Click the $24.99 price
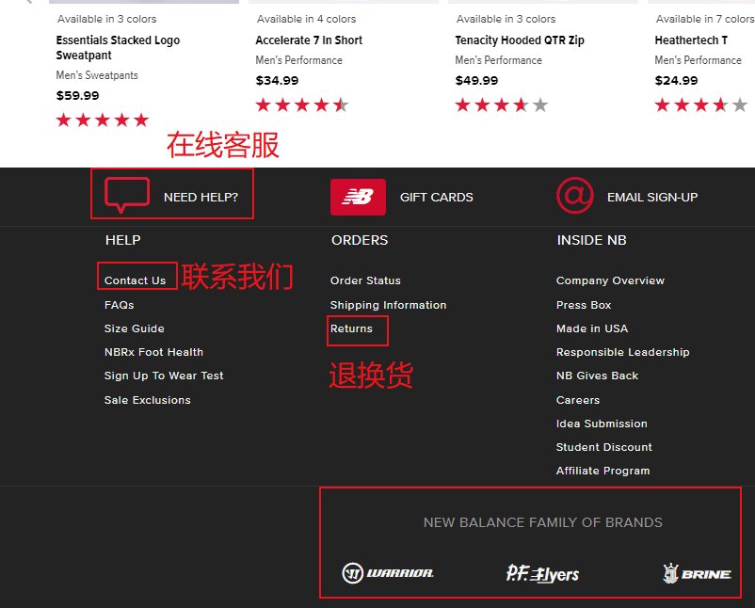 click(676, 81)
